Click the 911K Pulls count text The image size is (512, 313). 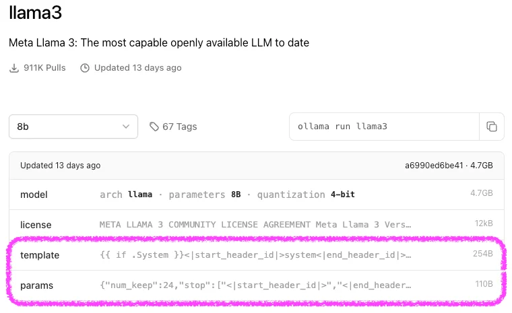[x=44, y=68]
